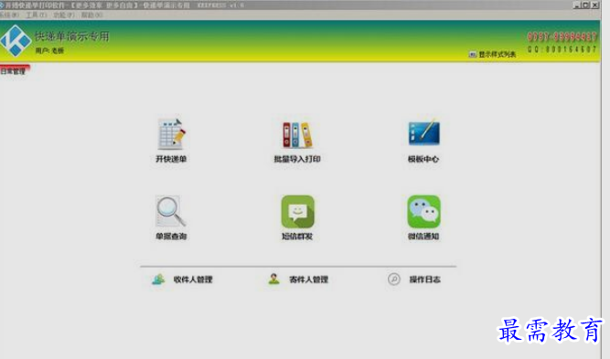Open the 模板中心 template center icon
The width and height of the screenshot is (610, 359).
tap(423, 132)
